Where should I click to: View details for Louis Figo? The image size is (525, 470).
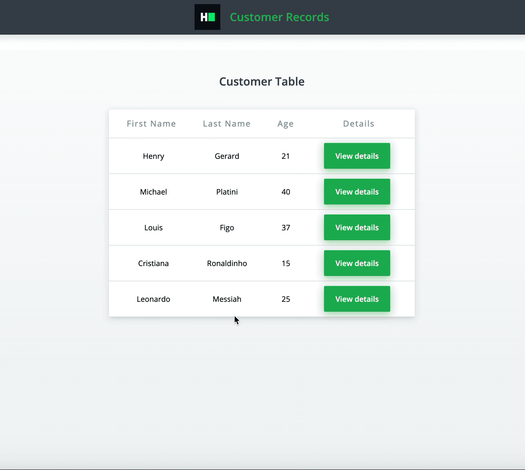pos(357,227)
